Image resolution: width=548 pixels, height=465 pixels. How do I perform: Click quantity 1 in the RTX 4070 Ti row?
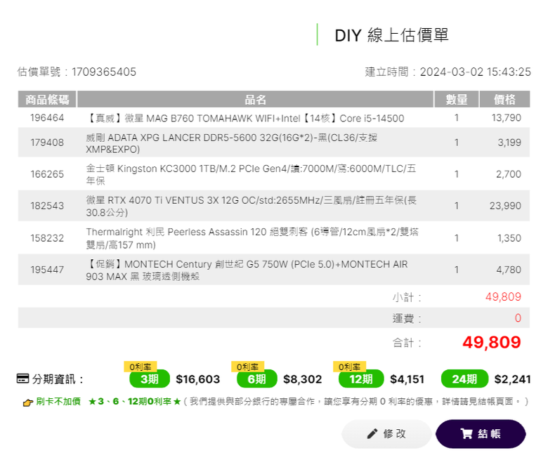[x=457, y=206]
